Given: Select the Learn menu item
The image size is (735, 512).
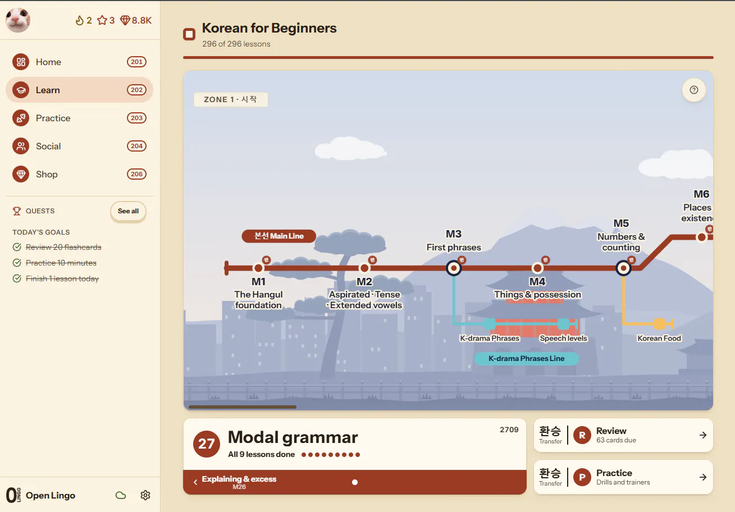Looking at the screenshot, I should [x=79, y=90].
